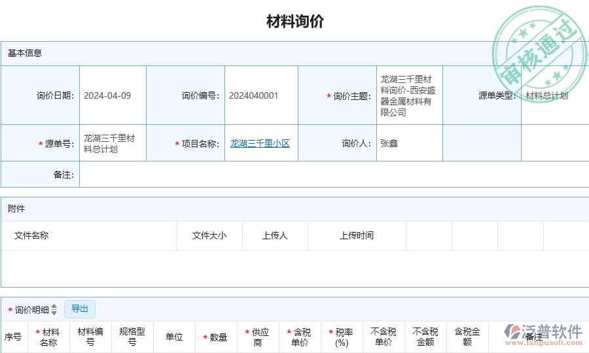The height and width of the screenshot is (353, 589).
Task: Click the 不含税单价 column header
Action: 384,337
